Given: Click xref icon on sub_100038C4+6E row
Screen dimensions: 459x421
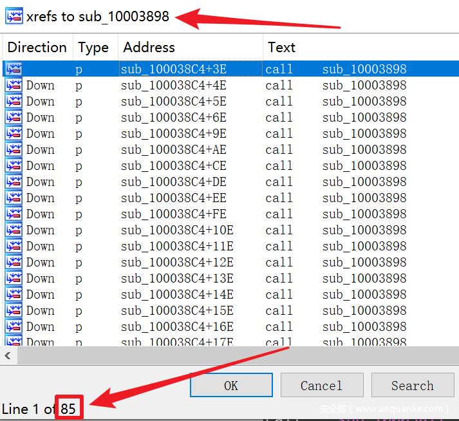Looking at the screenshot, I should [14, 117].
